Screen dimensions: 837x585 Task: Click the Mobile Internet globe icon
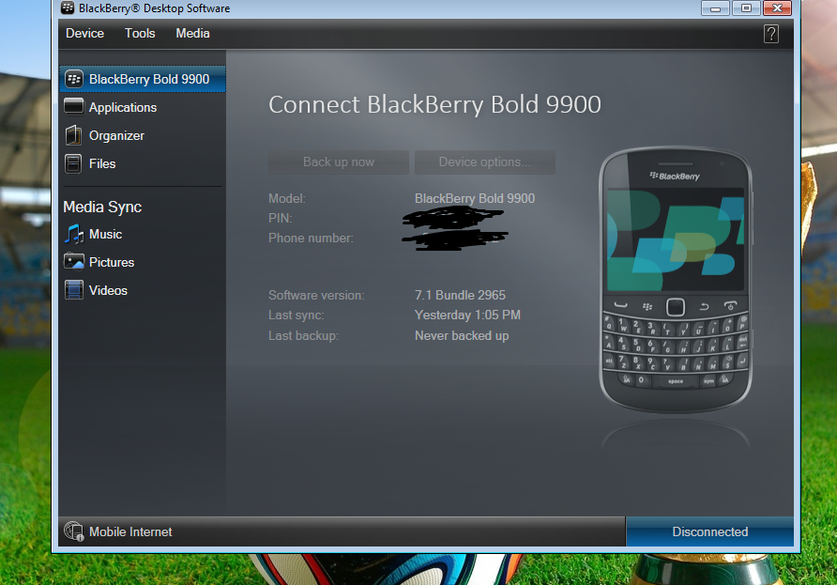tap(73, 531)
